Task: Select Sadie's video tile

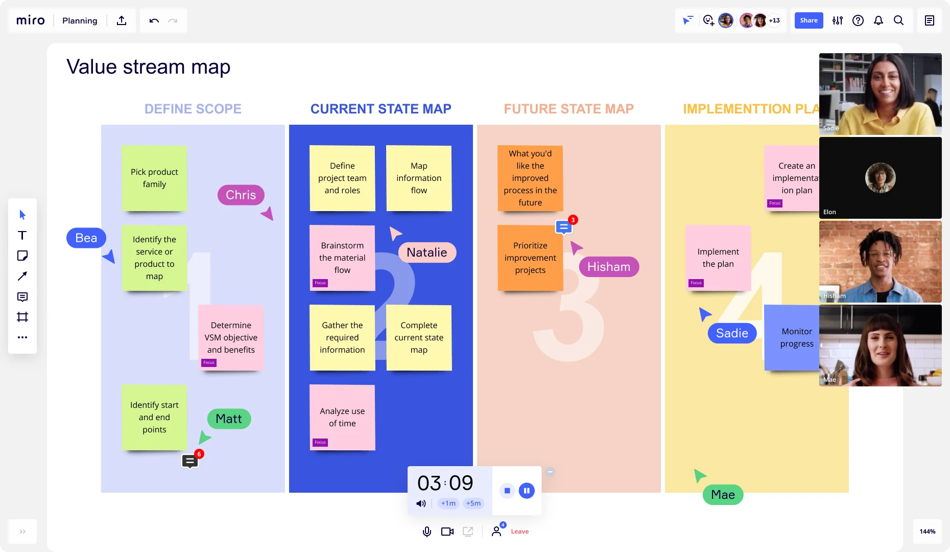Action: pos(881,94)
